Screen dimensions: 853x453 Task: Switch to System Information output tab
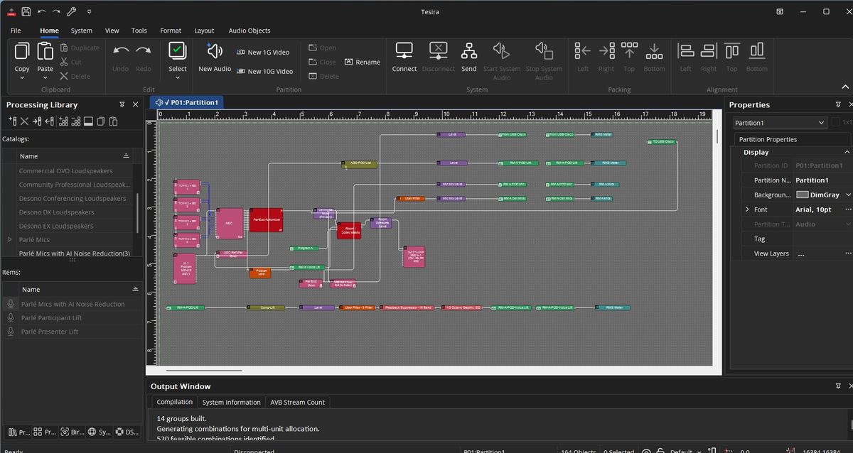232,402
